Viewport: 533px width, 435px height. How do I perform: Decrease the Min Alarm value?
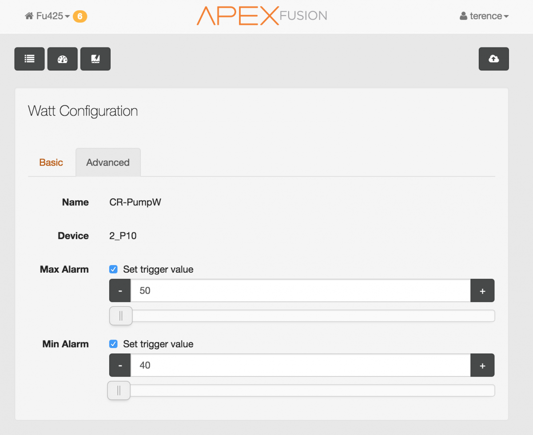[120, 365]
